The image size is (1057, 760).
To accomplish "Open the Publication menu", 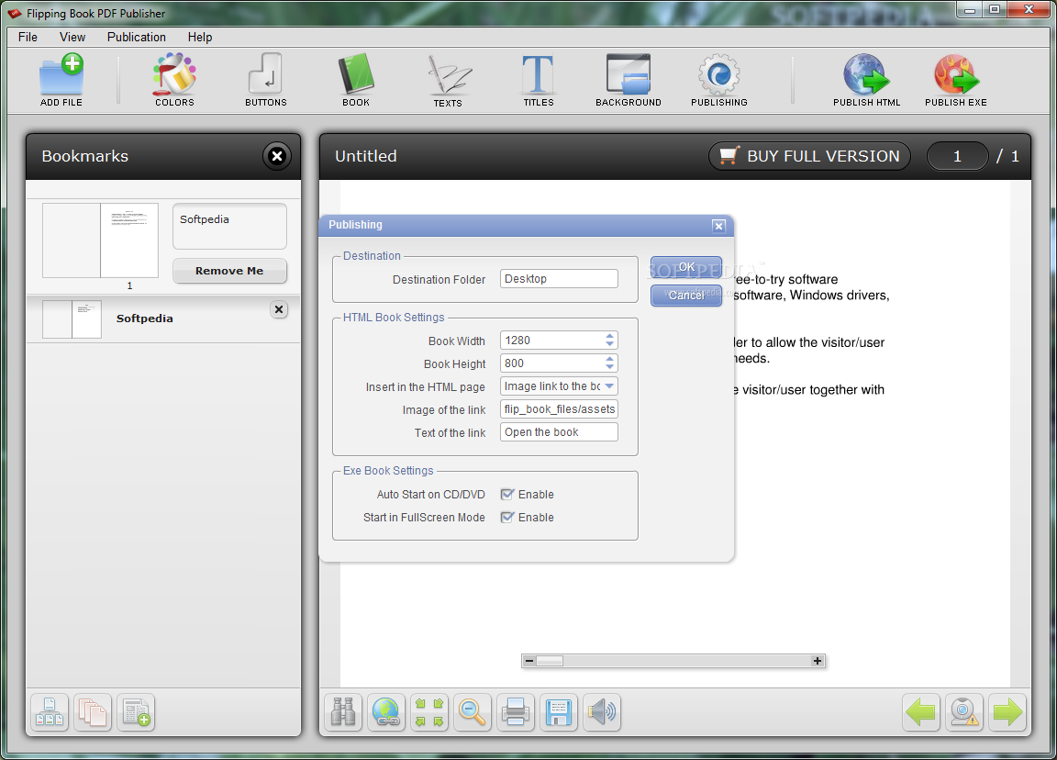I will coord(136,37).
